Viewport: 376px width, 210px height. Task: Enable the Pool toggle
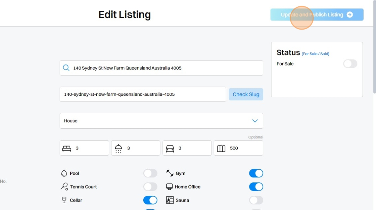150,173
